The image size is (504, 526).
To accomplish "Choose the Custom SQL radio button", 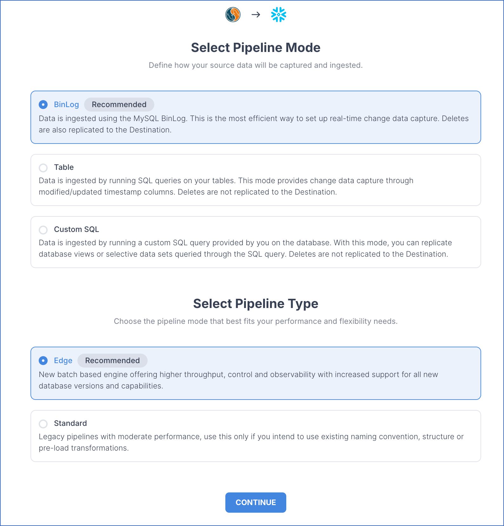I will [43, 230].
